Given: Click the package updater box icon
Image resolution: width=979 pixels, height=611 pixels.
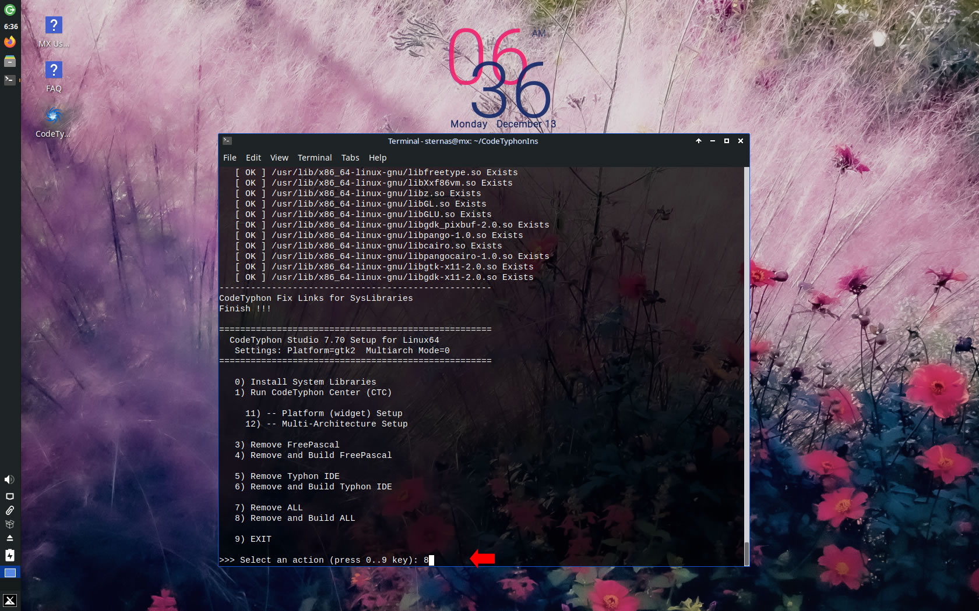Looking at the screenshot, I should point(9,524).
